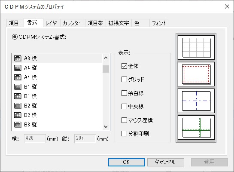Click the 横 width field showing 420

click(x=35, y=138)
